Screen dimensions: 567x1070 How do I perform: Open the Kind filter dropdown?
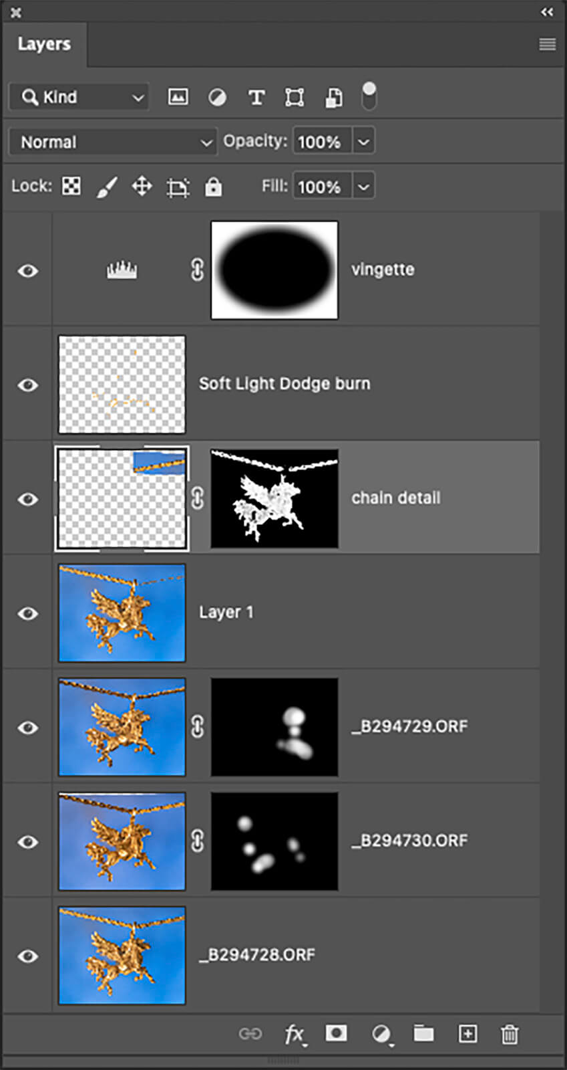[79, 97]
